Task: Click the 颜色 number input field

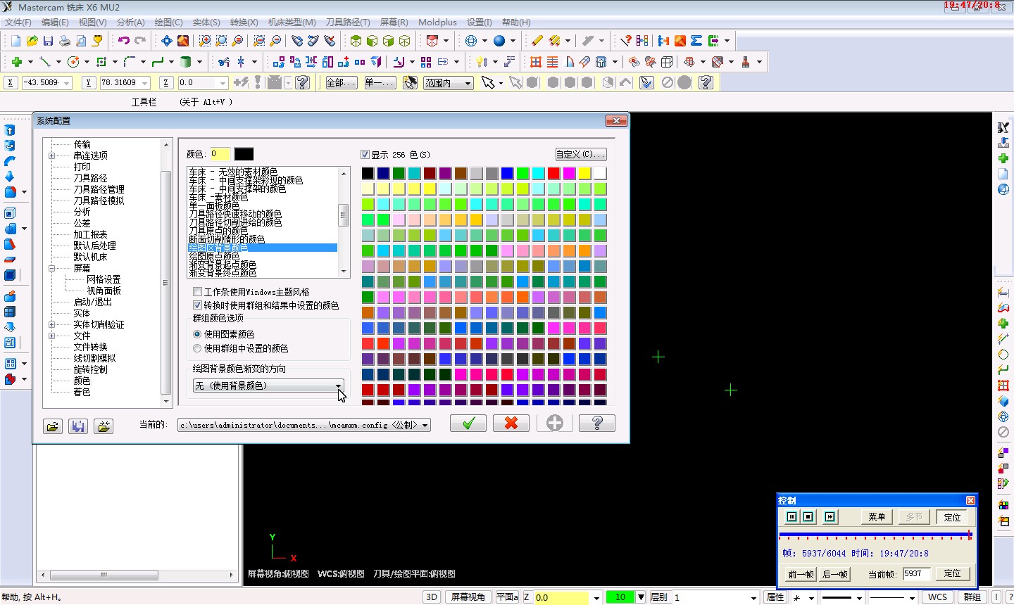Action: 219,154
